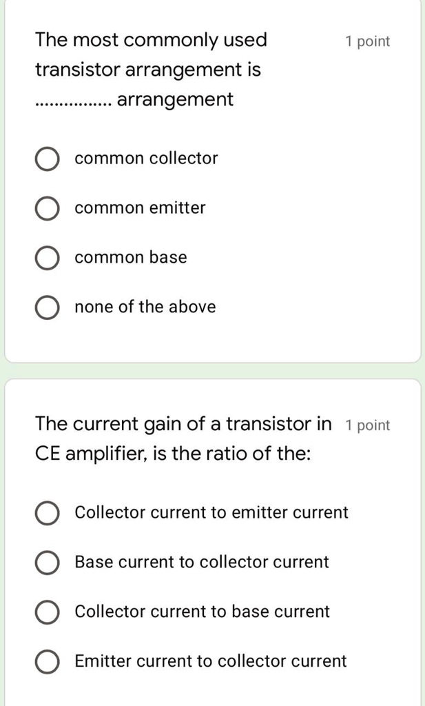425x706 pixels.
Task: Pick Emitter current to collector current
Action: (47, 660)
